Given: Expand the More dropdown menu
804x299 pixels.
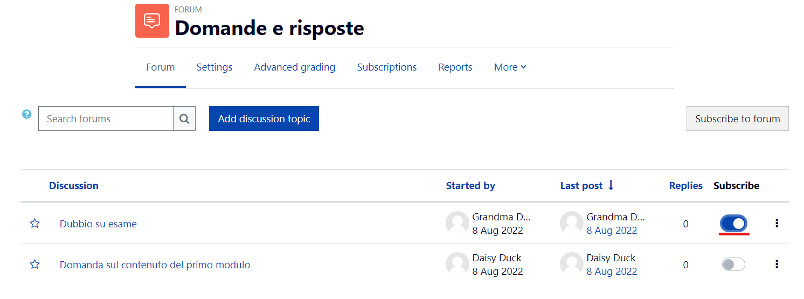Looking at the screenshot, I should tap(510, 67).
